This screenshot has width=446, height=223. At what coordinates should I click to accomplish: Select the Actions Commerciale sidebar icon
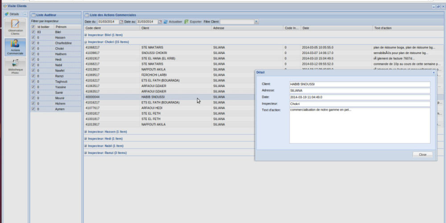15,45
